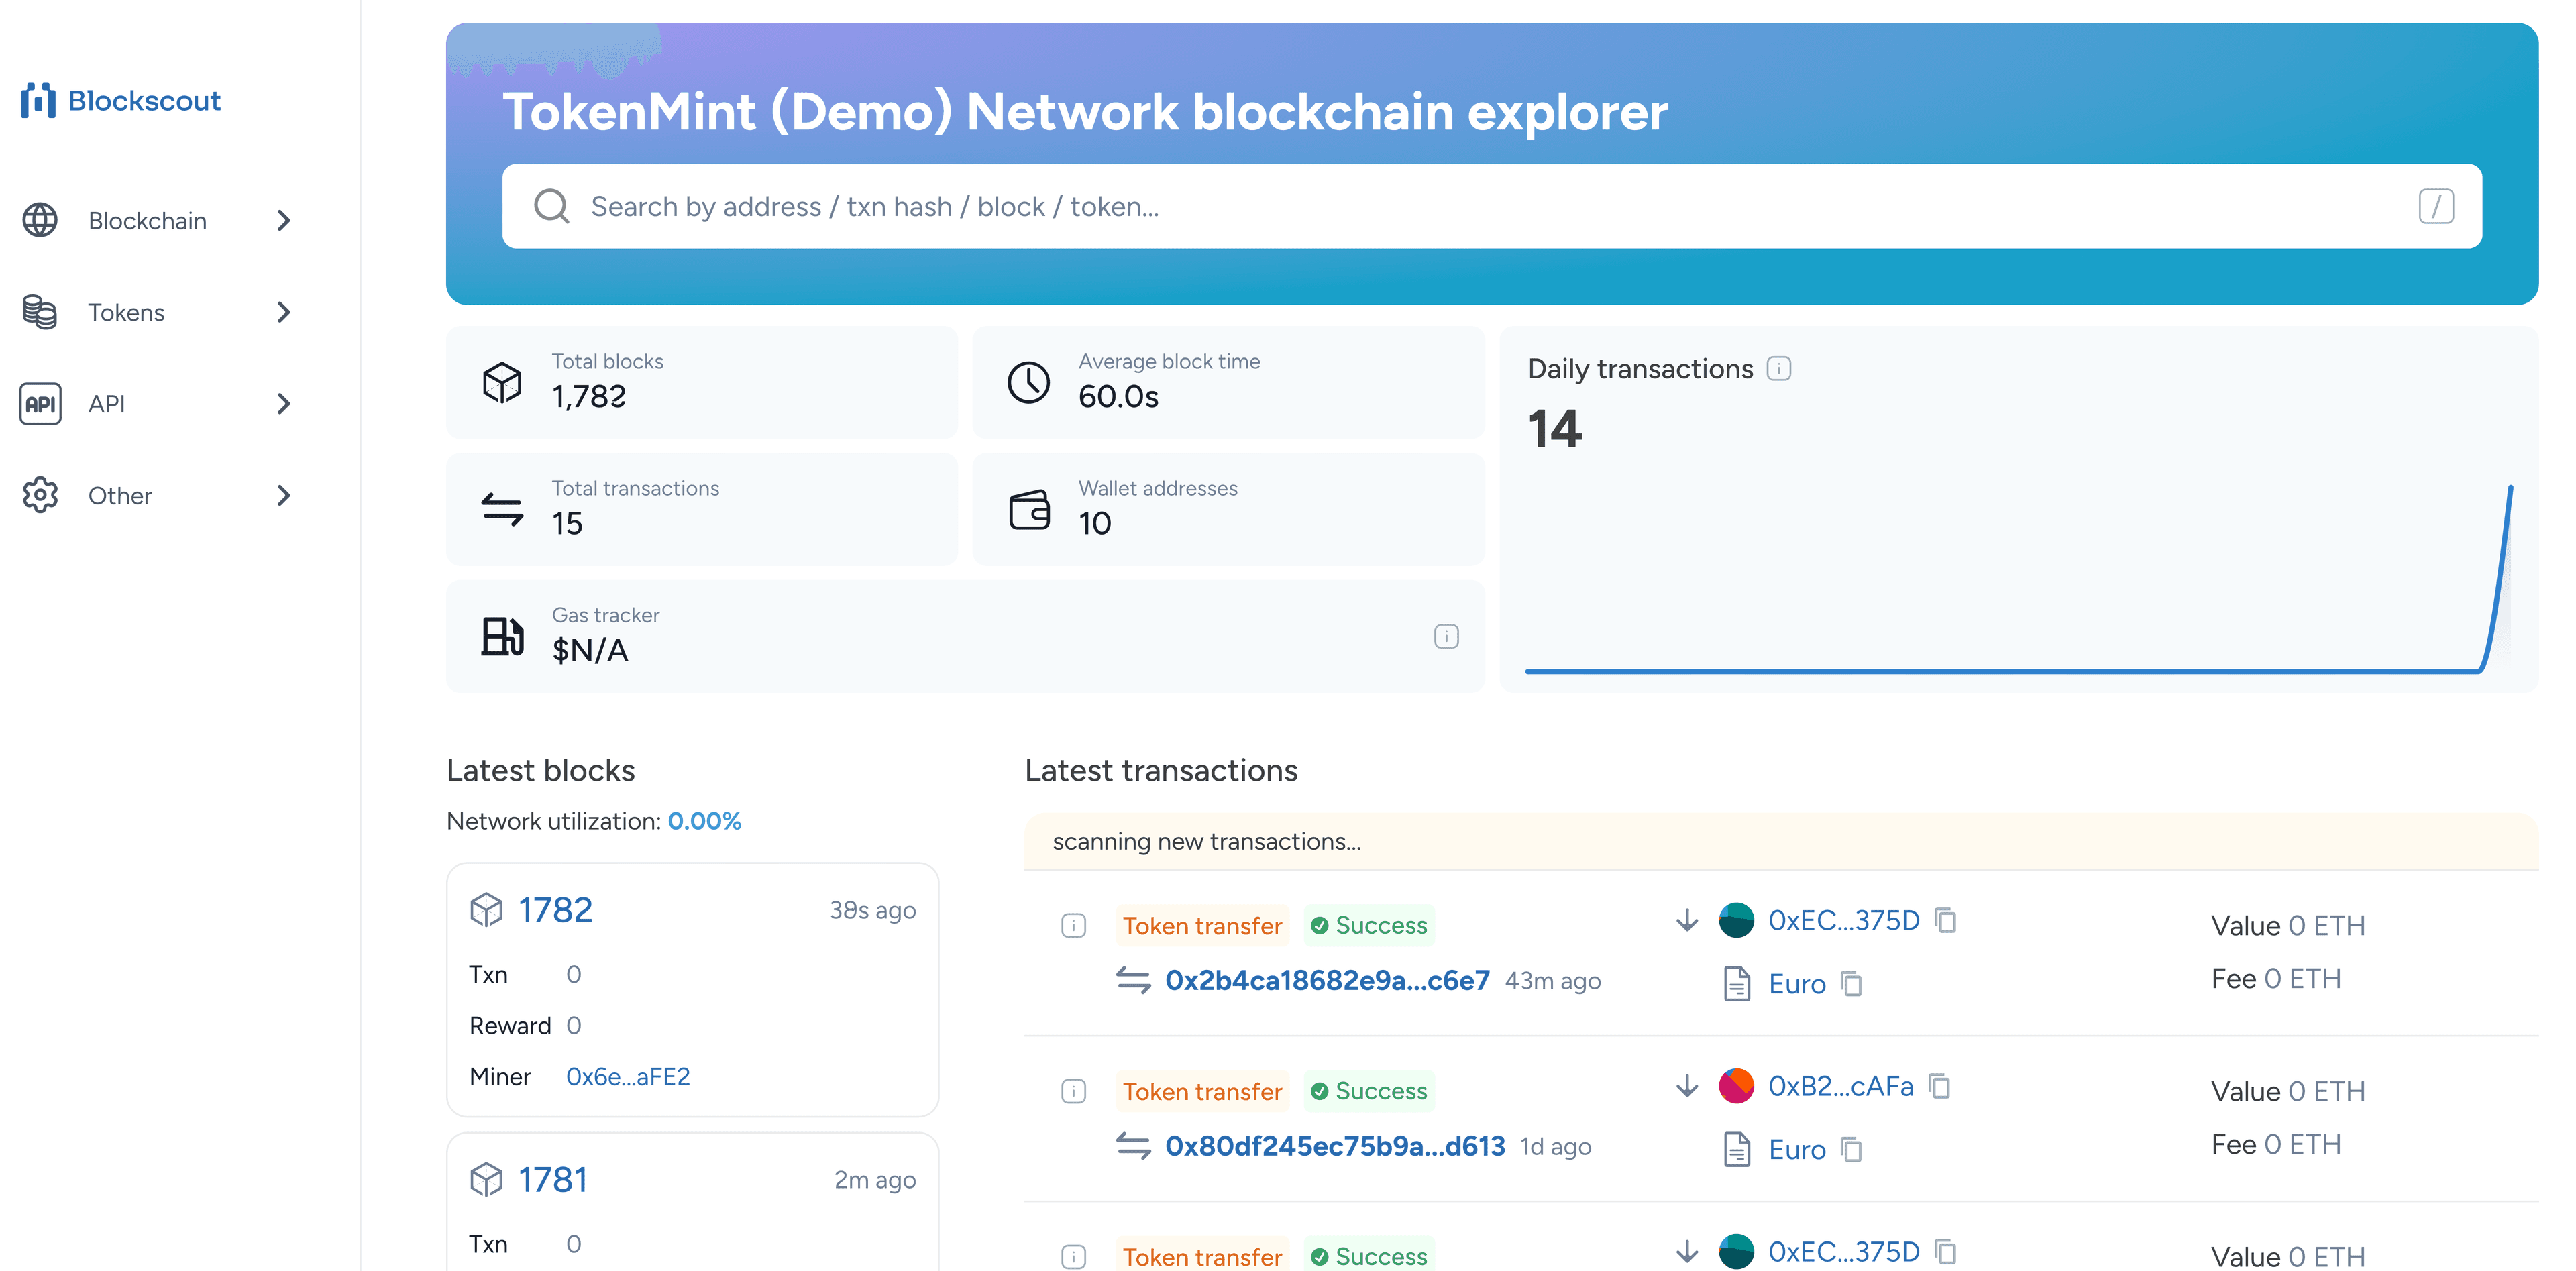Expand the Other menu chevron
This screenshot has width=2576, height=1271.
[x=284, y=495]
